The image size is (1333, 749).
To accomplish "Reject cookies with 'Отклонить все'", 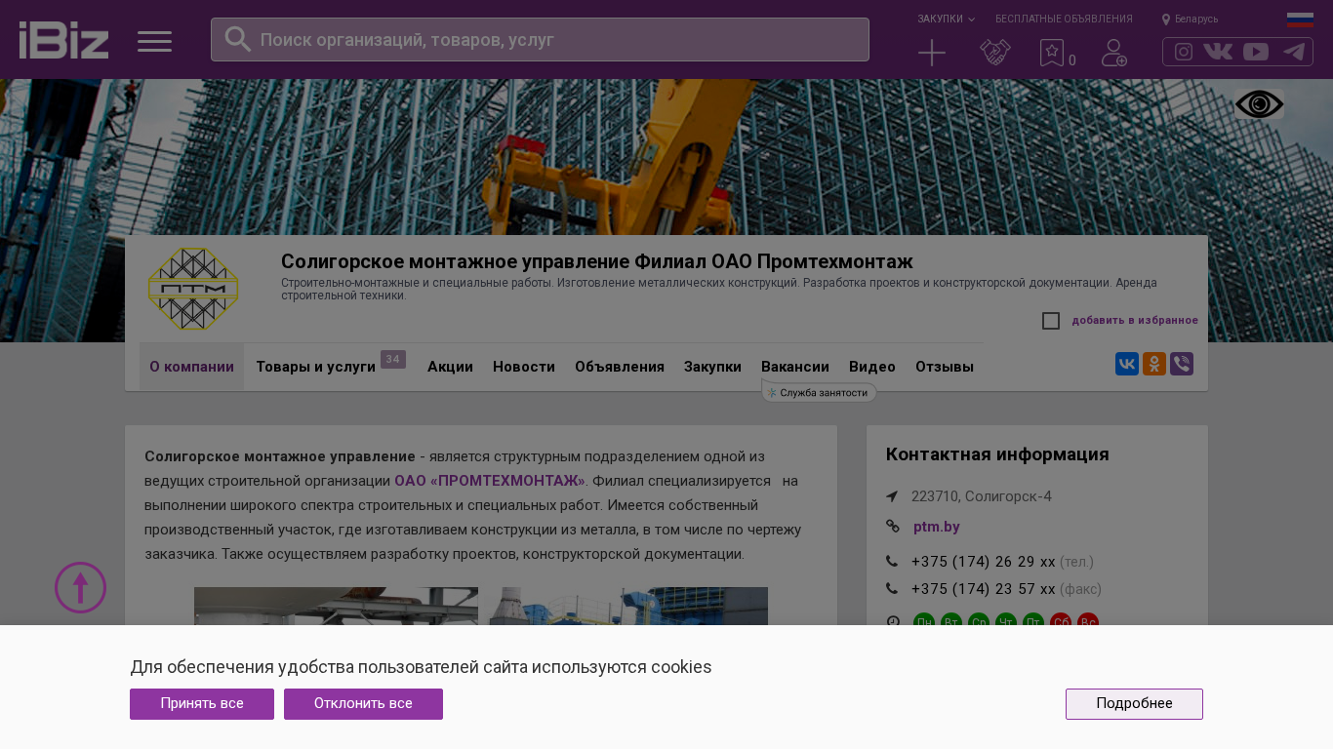I will click(x=363, y=704).
